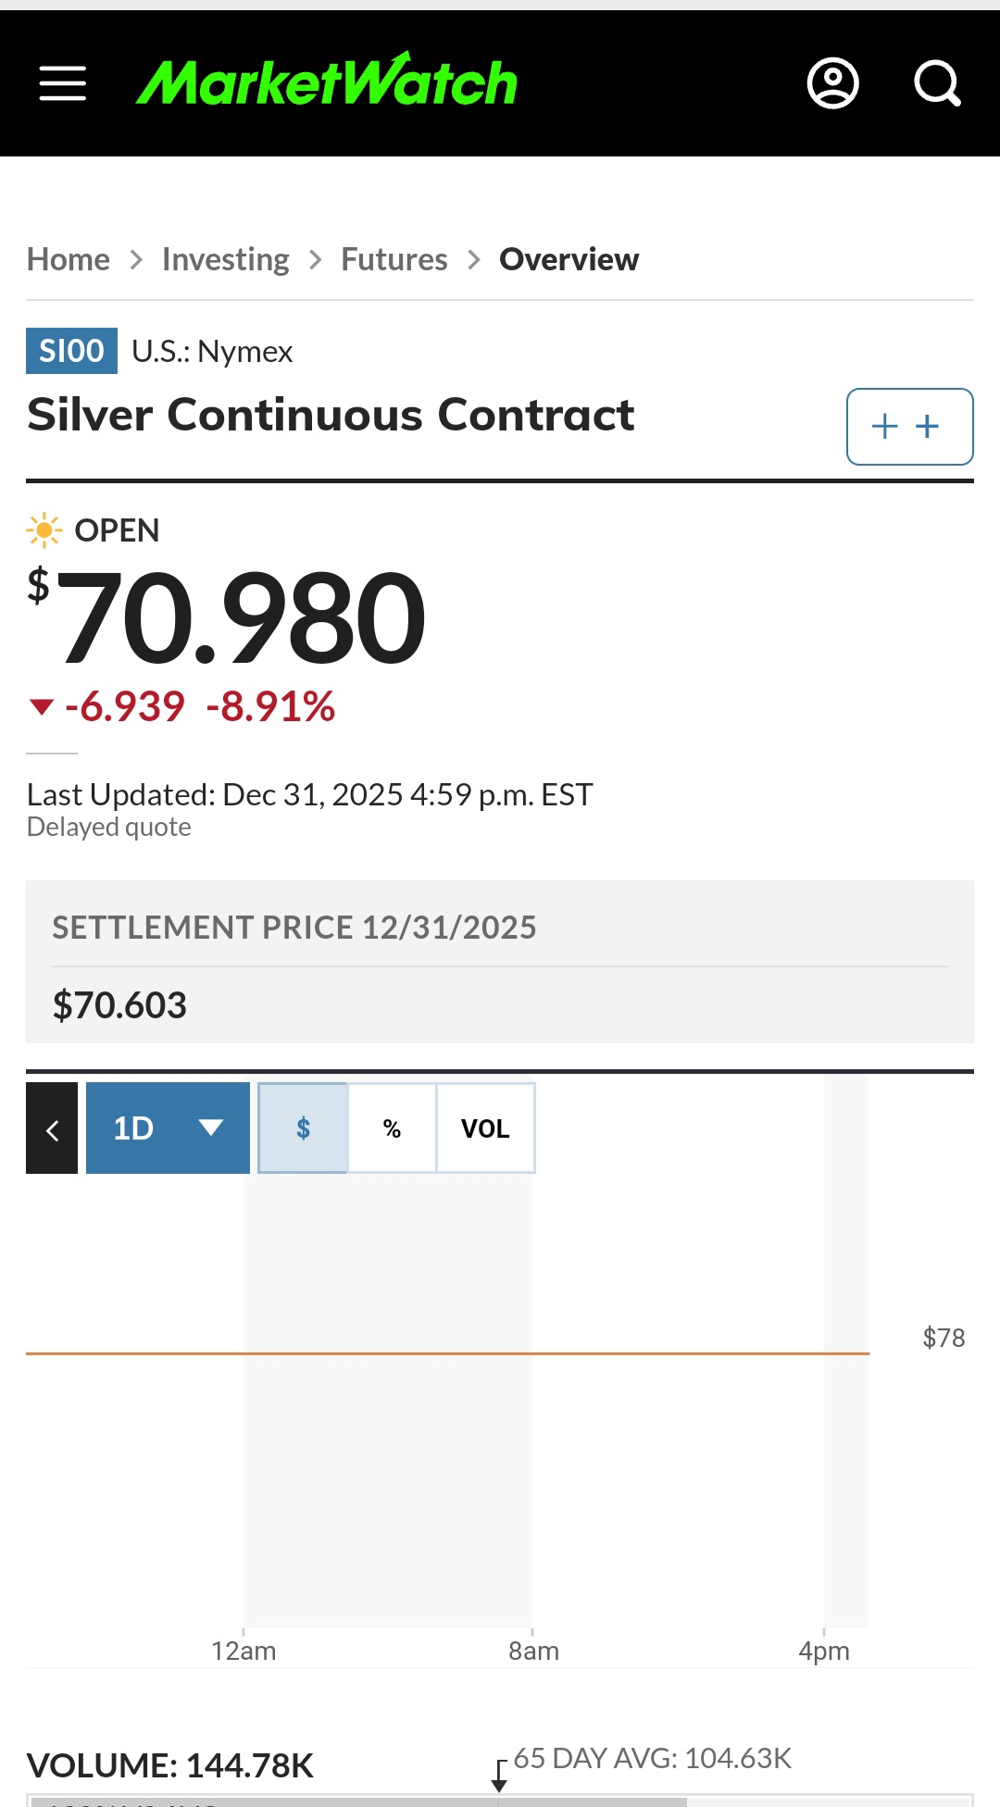Navigate to the Futures breadcrumb
This screenshot has height=1807, width=1000.
[394, 260]
